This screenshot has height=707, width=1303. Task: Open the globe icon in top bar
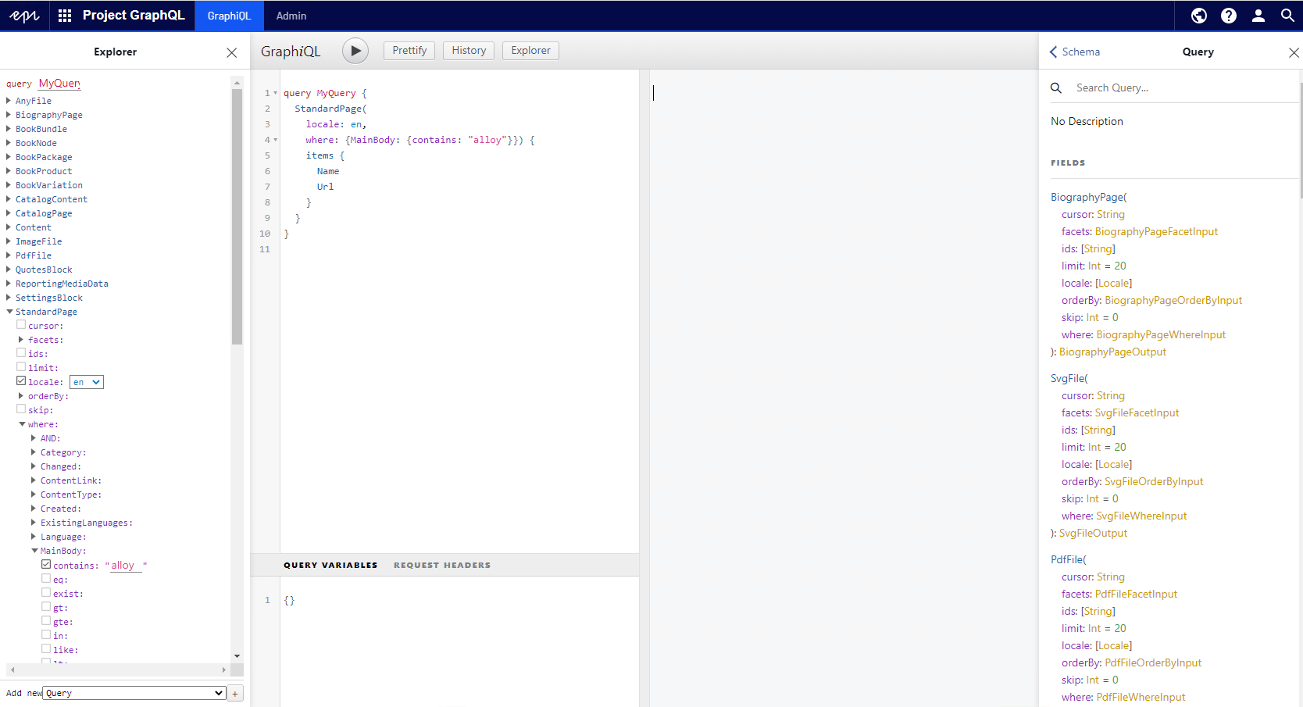[1199, 16]
